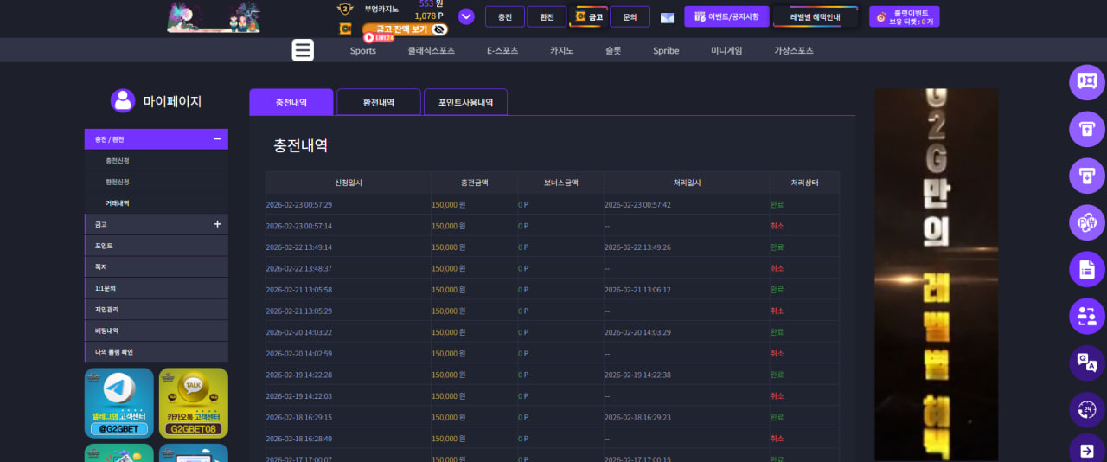This screenshot has height=462, width=1107.
Task: Collapse the 충전 / 환전 sidebar section
Action: 217,138
